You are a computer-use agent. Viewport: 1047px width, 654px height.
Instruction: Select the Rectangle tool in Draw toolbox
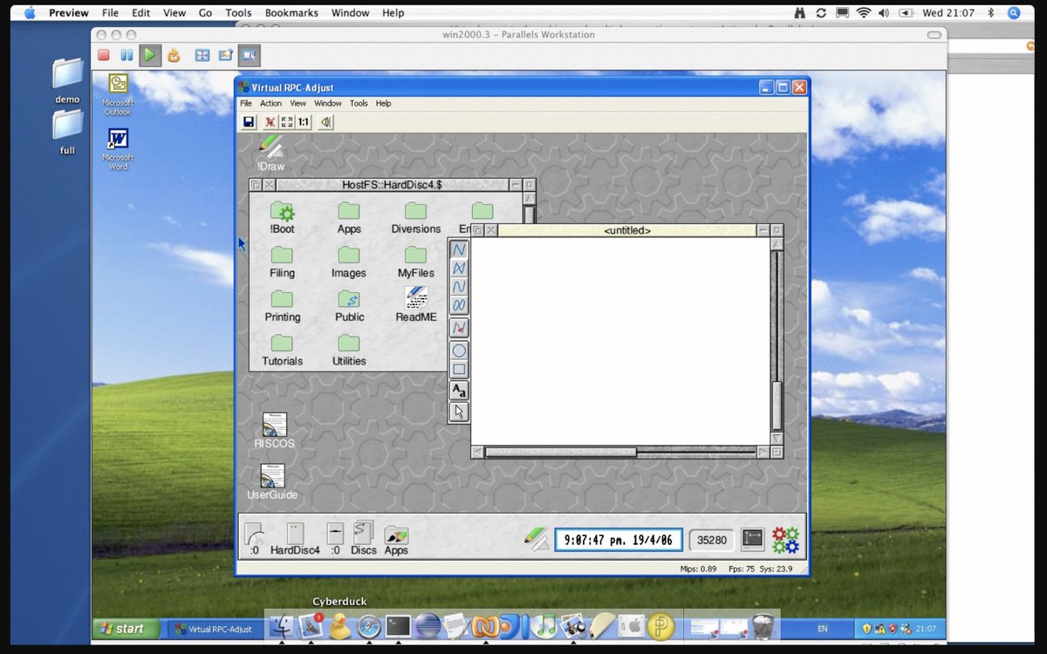(459, 369)
